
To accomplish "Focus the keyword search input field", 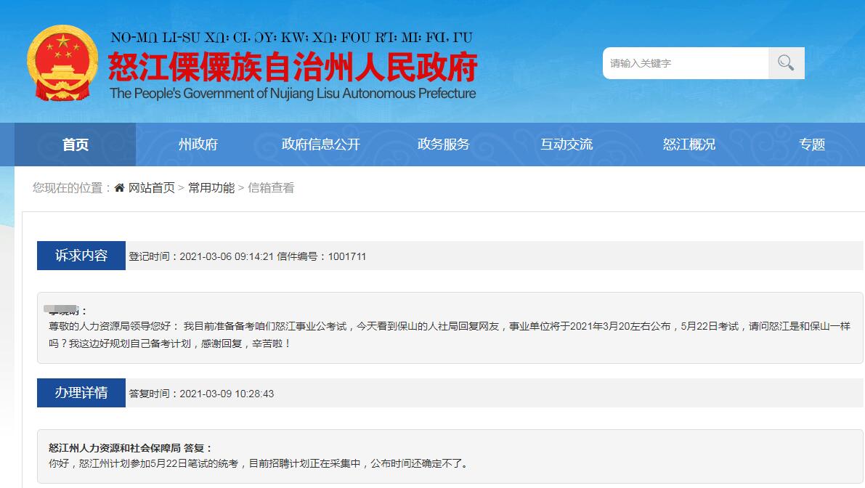I will 685,63.
